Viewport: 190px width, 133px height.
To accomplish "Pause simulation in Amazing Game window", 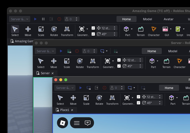I will point(43,19).
